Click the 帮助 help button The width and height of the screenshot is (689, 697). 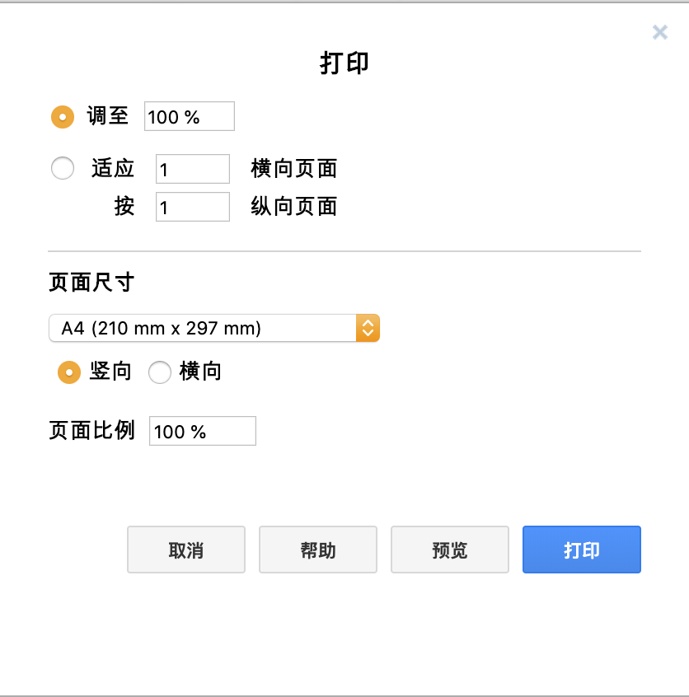pos(318,550)
